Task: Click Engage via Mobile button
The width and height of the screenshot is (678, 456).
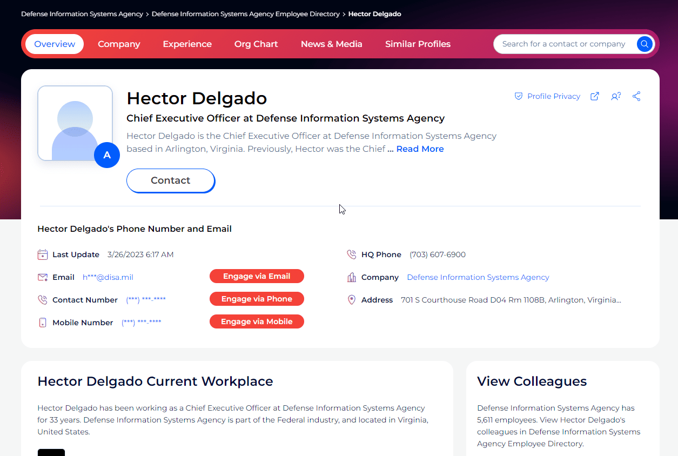Action: click(257, 321)
